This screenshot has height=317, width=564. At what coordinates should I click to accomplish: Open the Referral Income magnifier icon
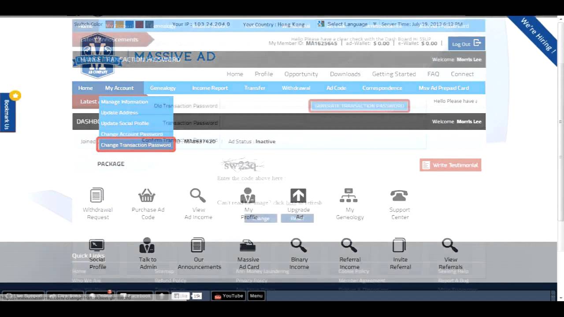[x=349, y=245]
